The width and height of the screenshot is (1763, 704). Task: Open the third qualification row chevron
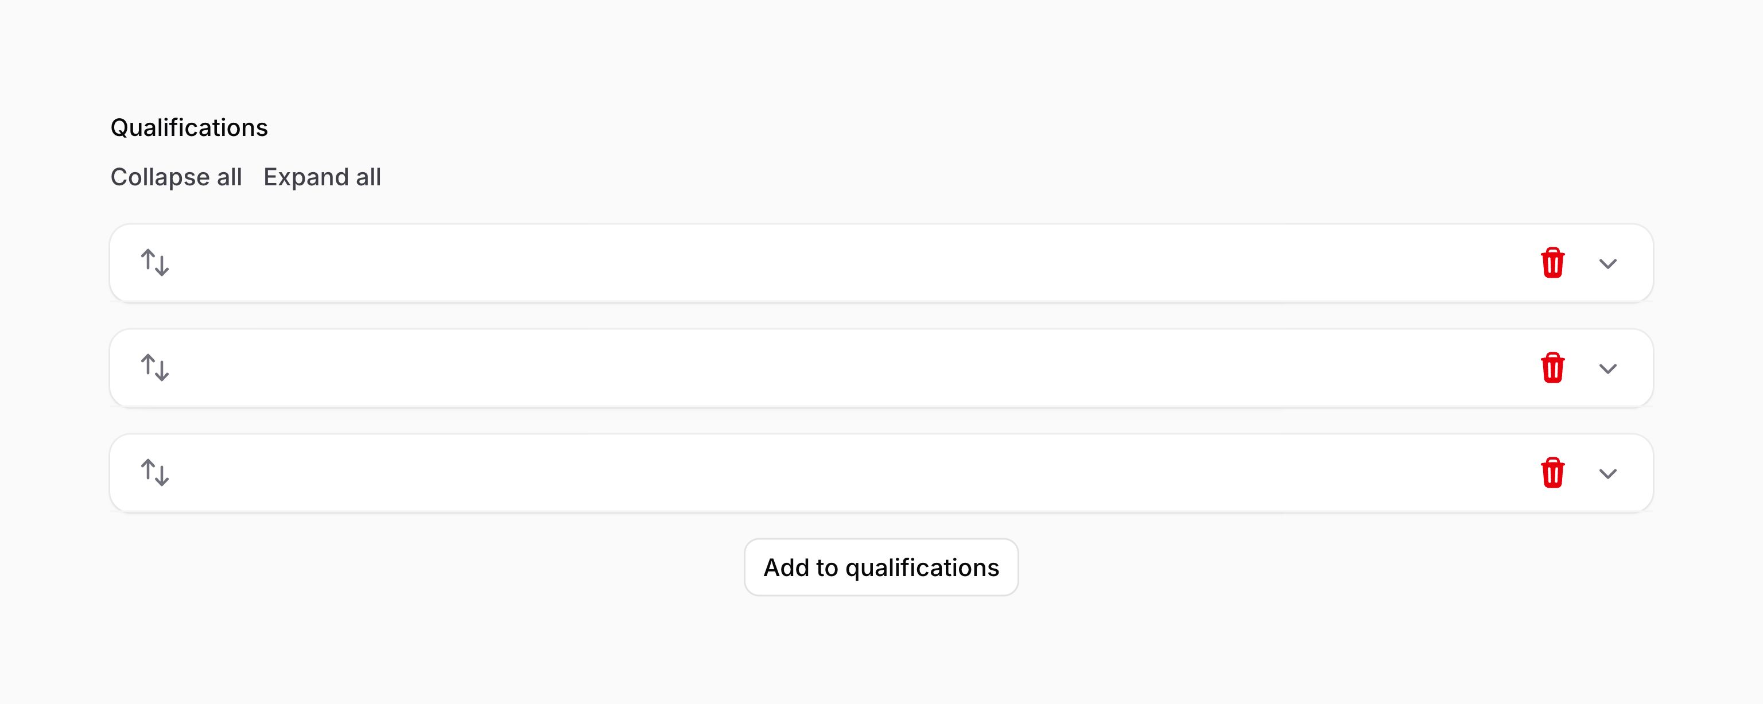(1607, 473)
